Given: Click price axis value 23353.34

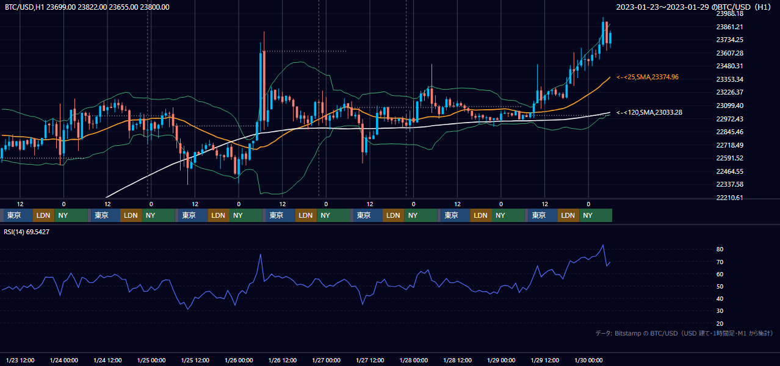Looking at the screenshot, I should [x=729, y=79].
